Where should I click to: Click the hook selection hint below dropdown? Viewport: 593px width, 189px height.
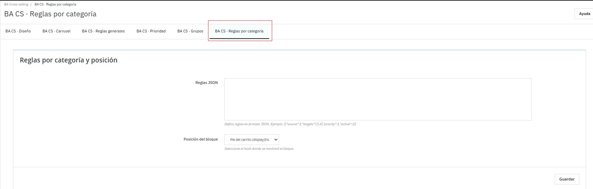259,149
